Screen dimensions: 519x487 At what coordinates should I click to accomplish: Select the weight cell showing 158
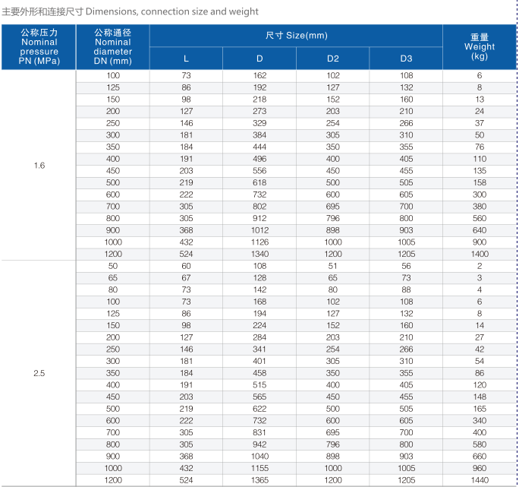pyautogui.click(x=480, y=182)
